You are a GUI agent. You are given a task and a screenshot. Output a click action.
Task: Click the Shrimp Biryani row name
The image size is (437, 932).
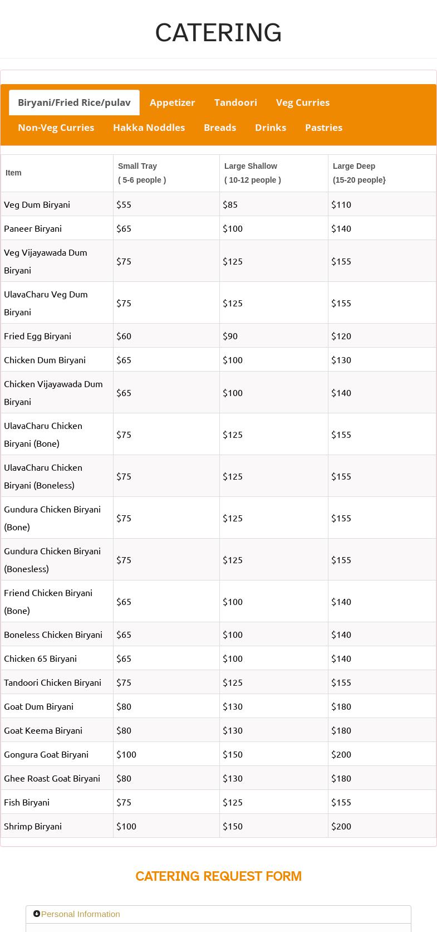tap(33, 826)
